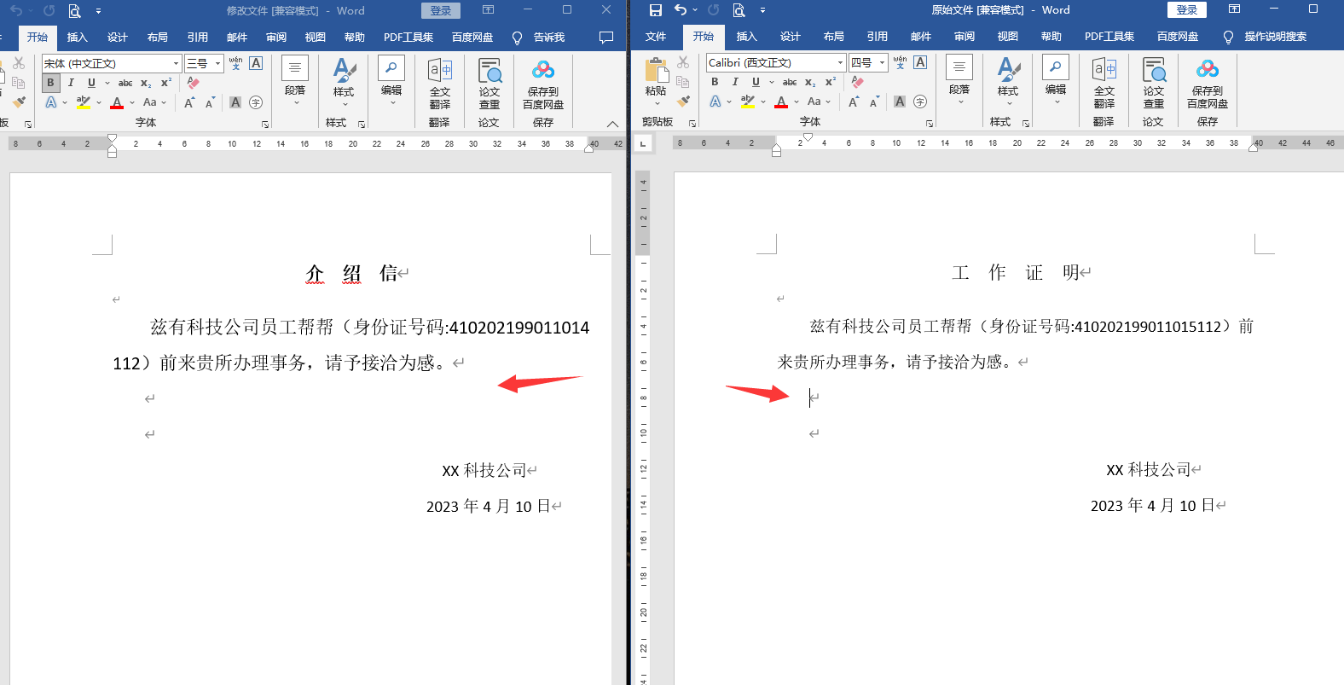
Task: Toggle Bold in the 原始文件 window
Action: (x=715, y=82)
